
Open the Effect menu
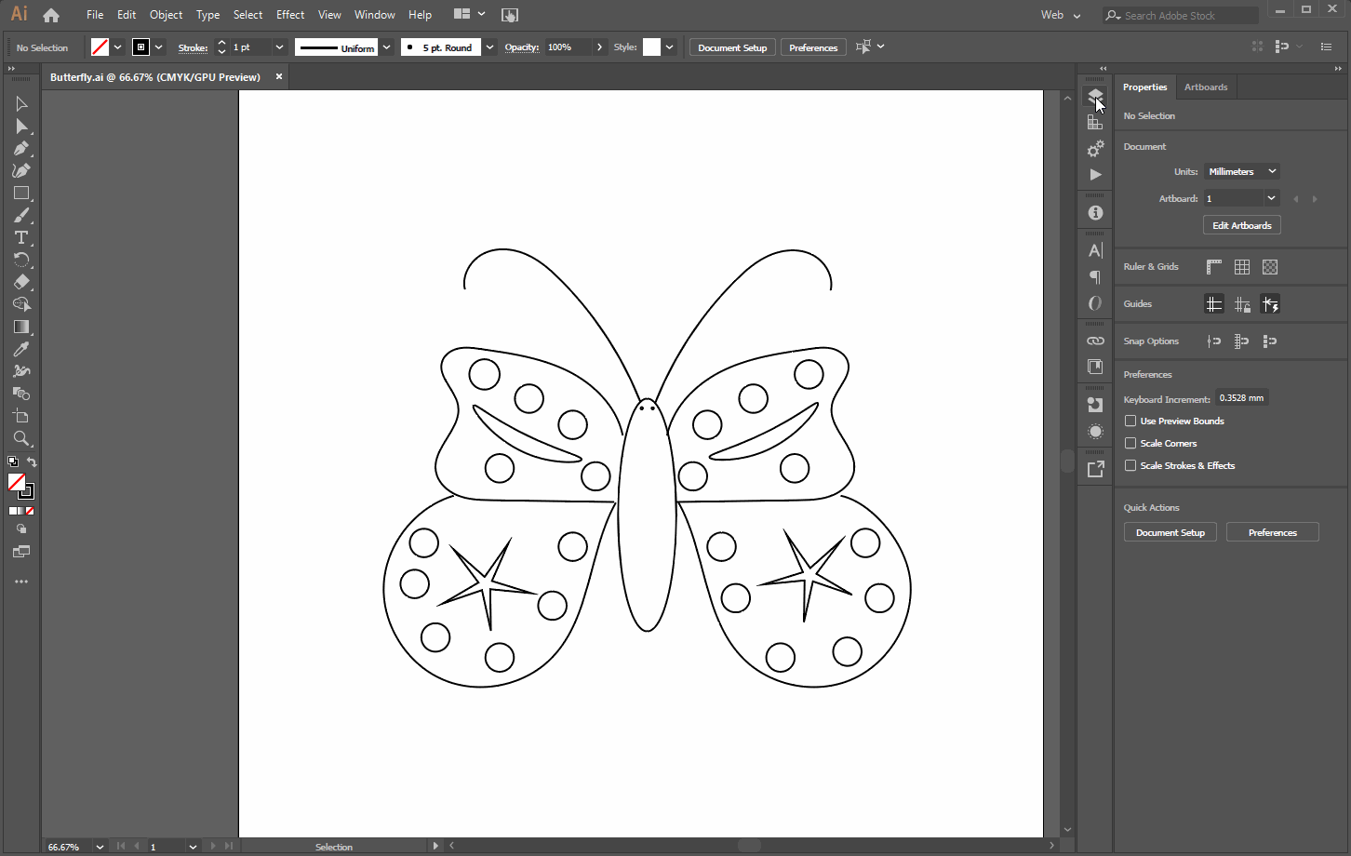[289, 14]
